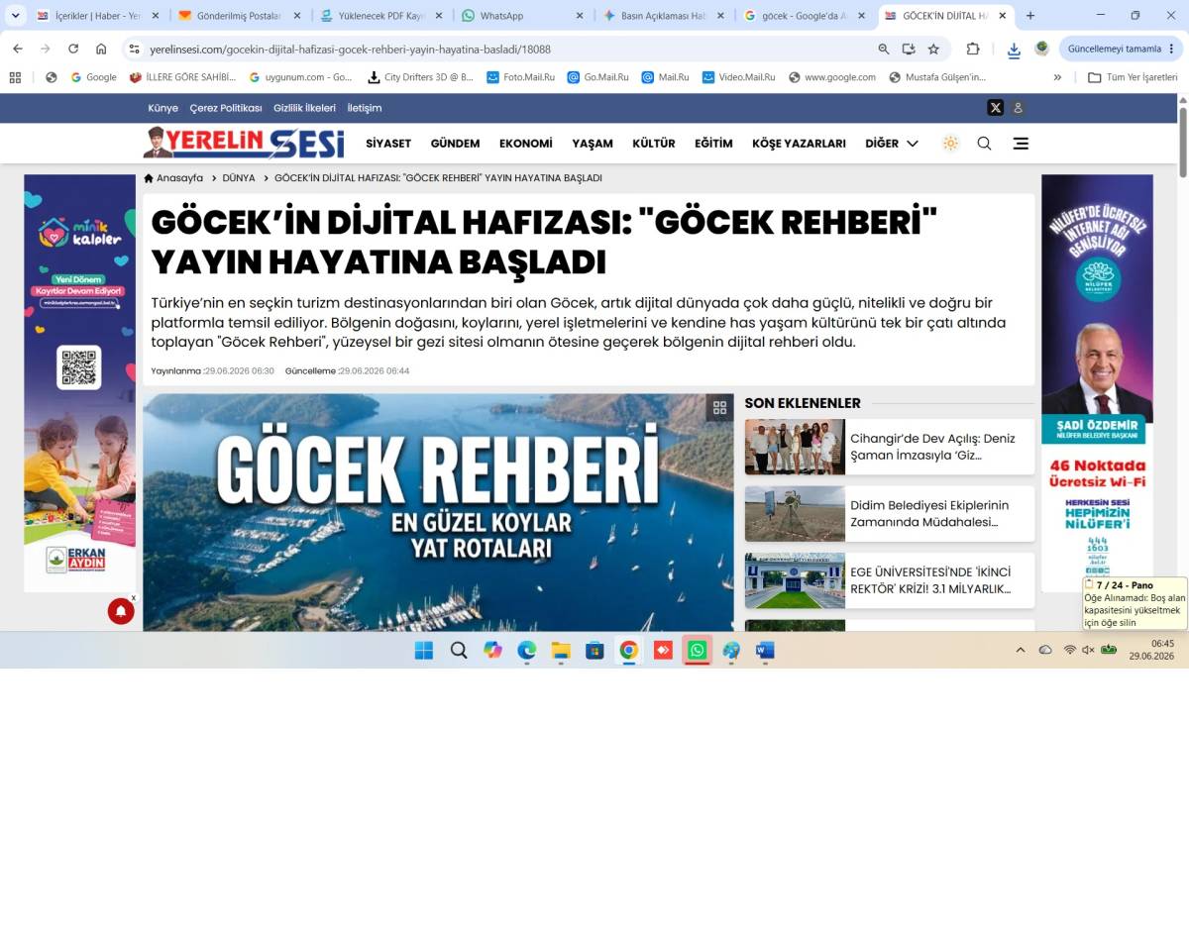This screenshot has width=1189, height=931.
Task: Open the Yerelin Sesi site logo
Action: pos(244,144)
